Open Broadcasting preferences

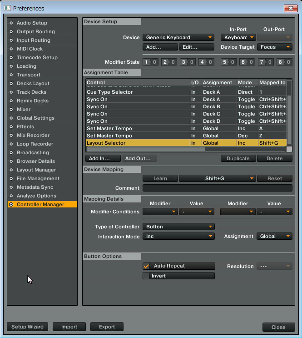tap(33, 152)
